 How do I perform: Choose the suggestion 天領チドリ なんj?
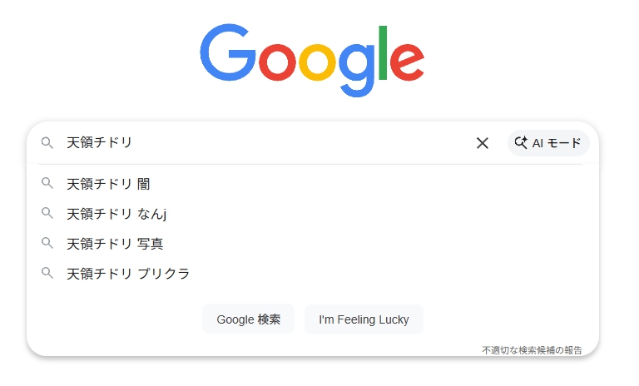click(116, 214)
